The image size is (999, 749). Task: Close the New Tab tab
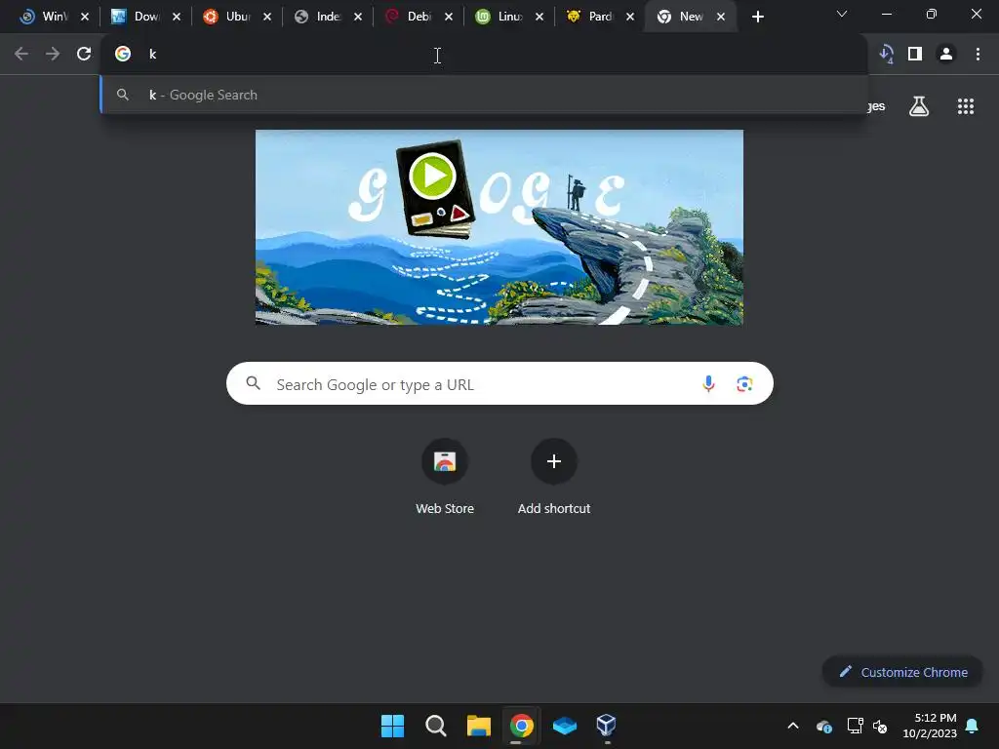coord(721,17)
